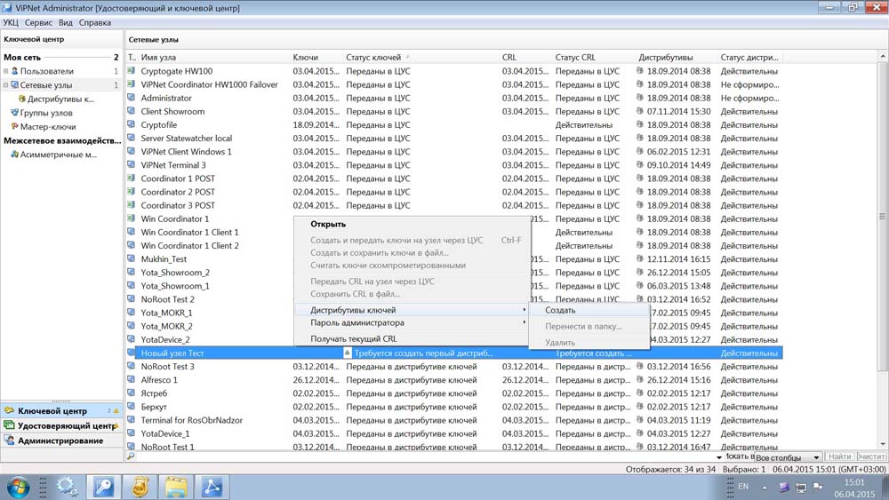Image resolution: width=889 pixels, height=500 pixels.
Task: Click the node icon beside Cryptogate HW100
Action: 131,71
